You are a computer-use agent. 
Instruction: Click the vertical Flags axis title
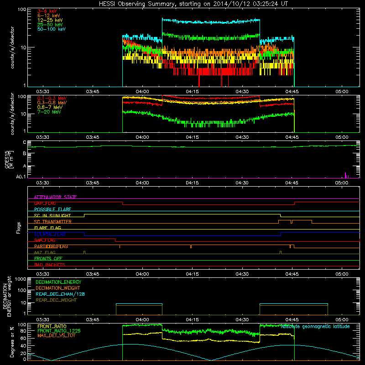point(19,228)
